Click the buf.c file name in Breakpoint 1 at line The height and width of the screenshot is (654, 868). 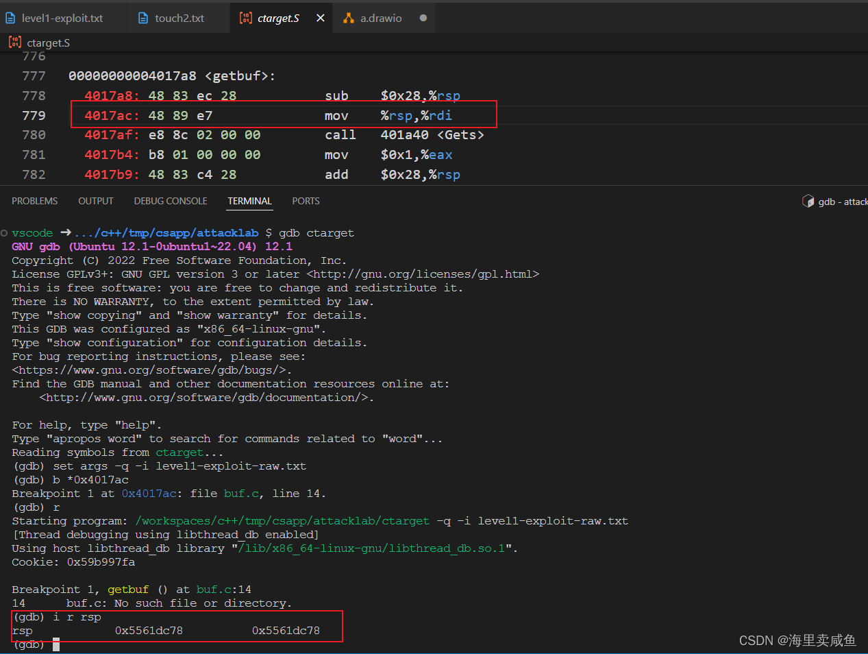pyautogui.click(x=241, y=494)
